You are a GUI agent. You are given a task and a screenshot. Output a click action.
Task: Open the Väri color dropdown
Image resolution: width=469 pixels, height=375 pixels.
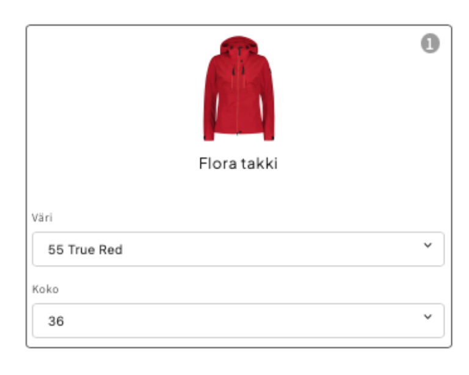238,249
